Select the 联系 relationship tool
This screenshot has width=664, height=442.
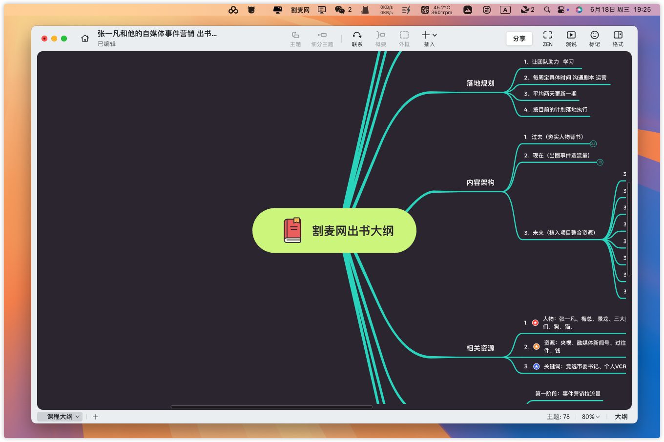[357, 38]
